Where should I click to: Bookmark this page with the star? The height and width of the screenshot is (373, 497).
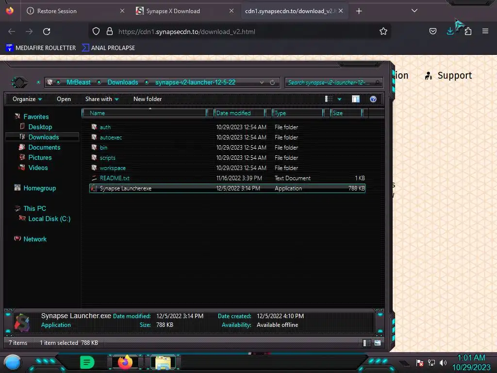coord(383,31)
